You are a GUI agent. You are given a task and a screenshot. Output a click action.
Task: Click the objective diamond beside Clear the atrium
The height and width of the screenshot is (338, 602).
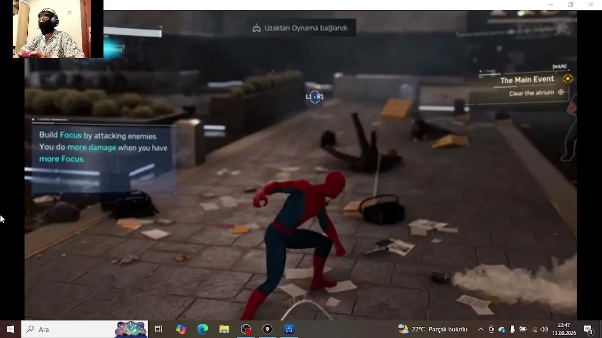click(561, 92)
